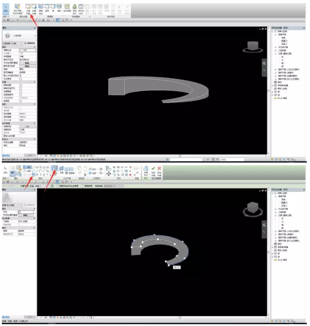Screen dimensions: 310x326
Task: Toggle Crop Region Visible checkbox in upper Properties
Action: point(21,88)
